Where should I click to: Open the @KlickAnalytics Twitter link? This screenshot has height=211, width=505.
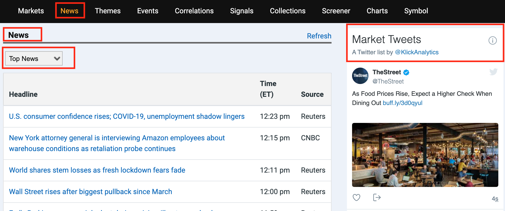point(417,52)
